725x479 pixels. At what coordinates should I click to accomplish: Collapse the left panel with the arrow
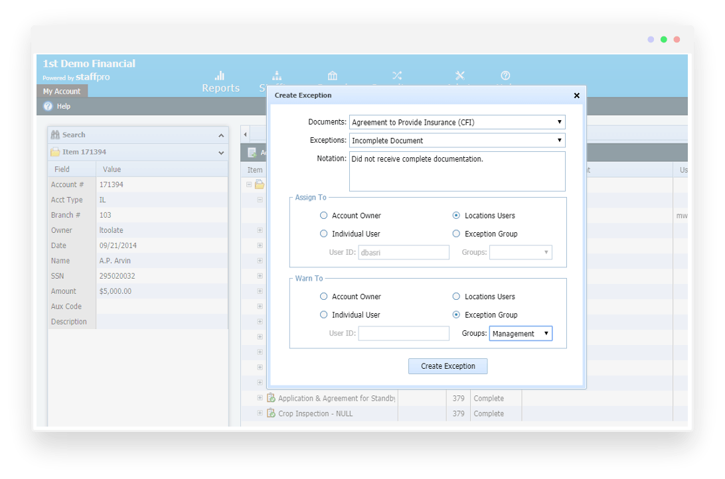246,135
